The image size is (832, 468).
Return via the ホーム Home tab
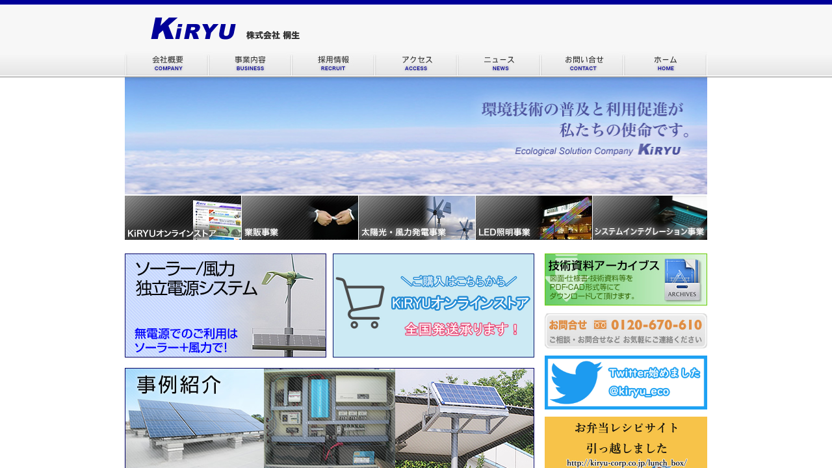pyautogui.click(x=665, y=64)
